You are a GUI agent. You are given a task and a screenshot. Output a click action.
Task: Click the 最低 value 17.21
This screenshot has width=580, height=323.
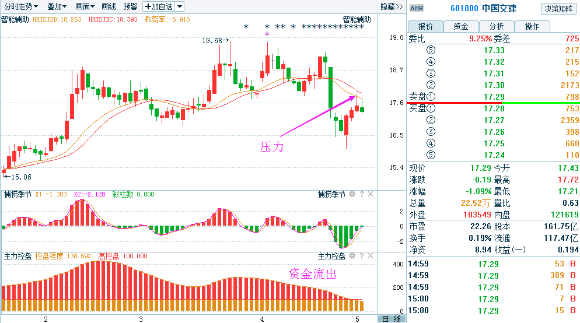[568, 191]
